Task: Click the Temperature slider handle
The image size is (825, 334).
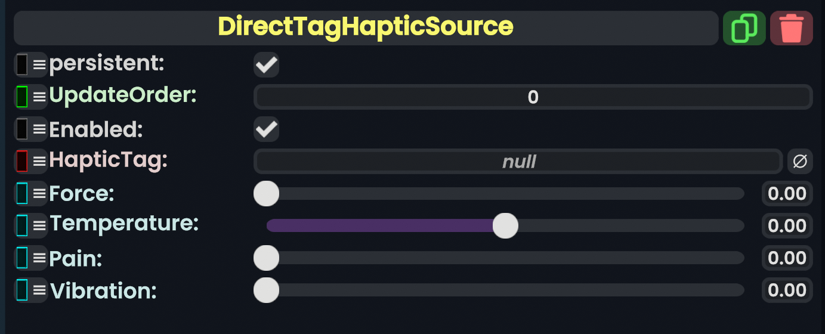Action: (505, 225)
